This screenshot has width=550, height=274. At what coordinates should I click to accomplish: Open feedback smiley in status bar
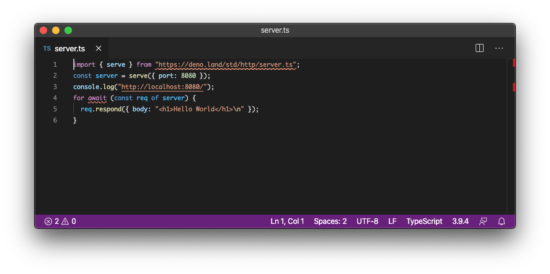[x=483, y=221]
